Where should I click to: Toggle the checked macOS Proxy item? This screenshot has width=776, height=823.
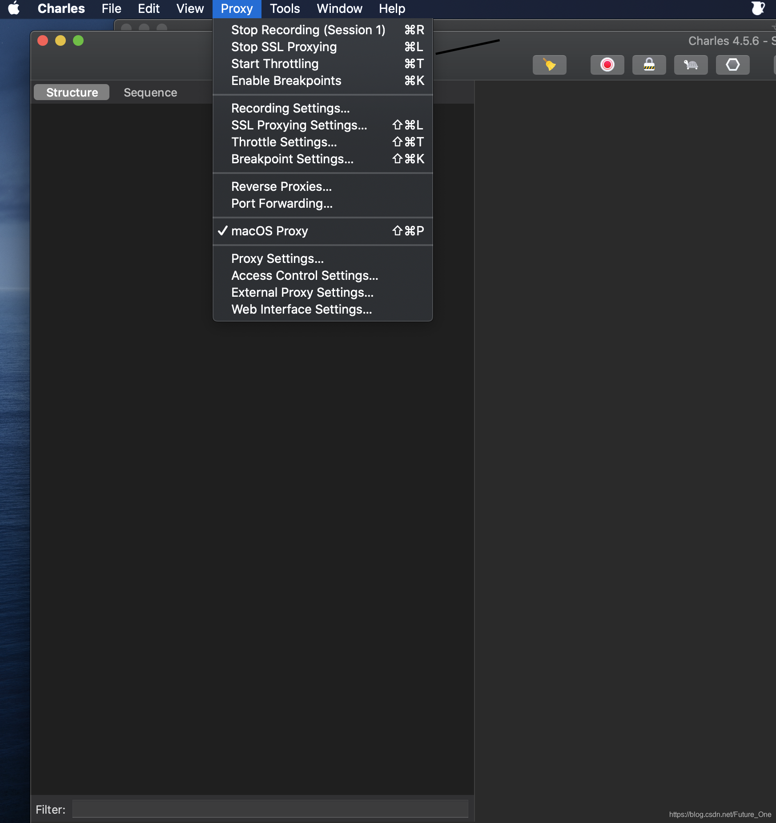[323, 231]
